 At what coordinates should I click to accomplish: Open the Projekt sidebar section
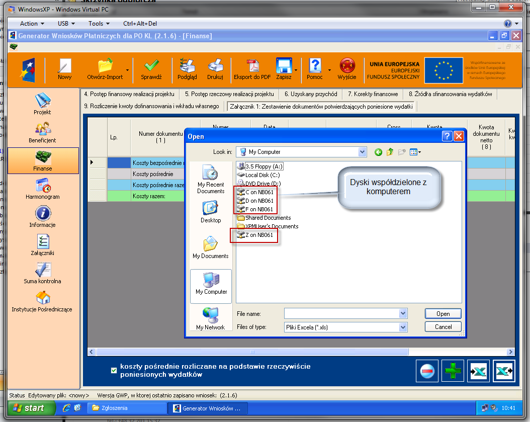tap(43, 104)
